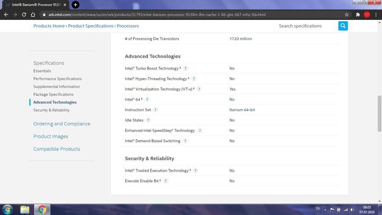Click the 'Itanium 64-bit' instruction set value
382x215 pixels.
pyautogui.click(x=242, y=110)
